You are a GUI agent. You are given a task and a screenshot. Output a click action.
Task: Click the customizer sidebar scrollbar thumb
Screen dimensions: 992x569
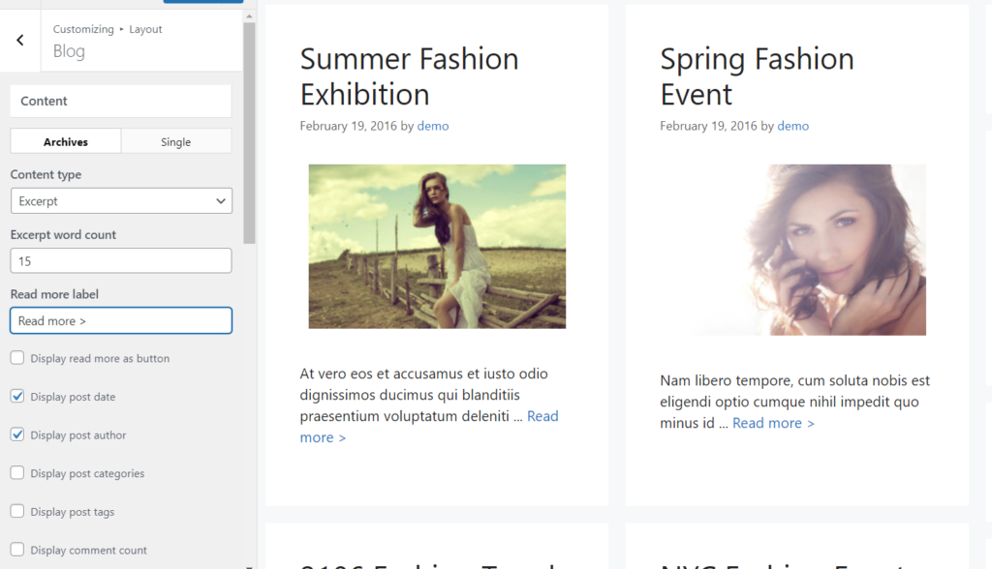pos(249,133)
